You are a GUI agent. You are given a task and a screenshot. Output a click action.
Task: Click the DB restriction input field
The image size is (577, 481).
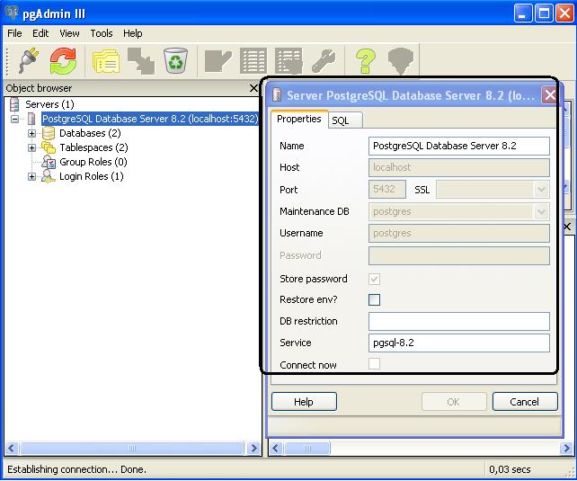[x=459, y=321]
